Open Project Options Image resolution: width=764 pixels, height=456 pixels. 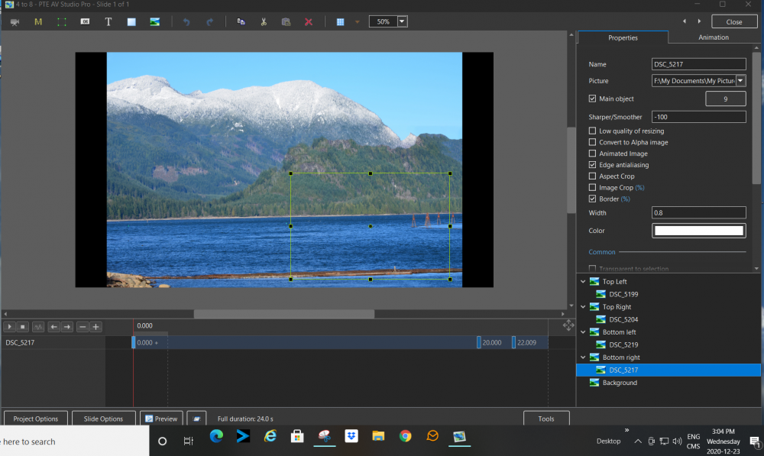coord(36,419)
